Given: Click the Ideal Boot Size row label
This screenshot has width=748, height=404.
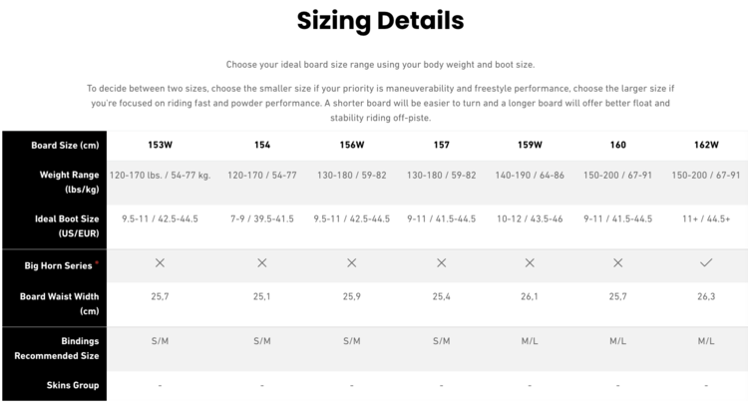Looking at the screenshot, I should 55,225.
